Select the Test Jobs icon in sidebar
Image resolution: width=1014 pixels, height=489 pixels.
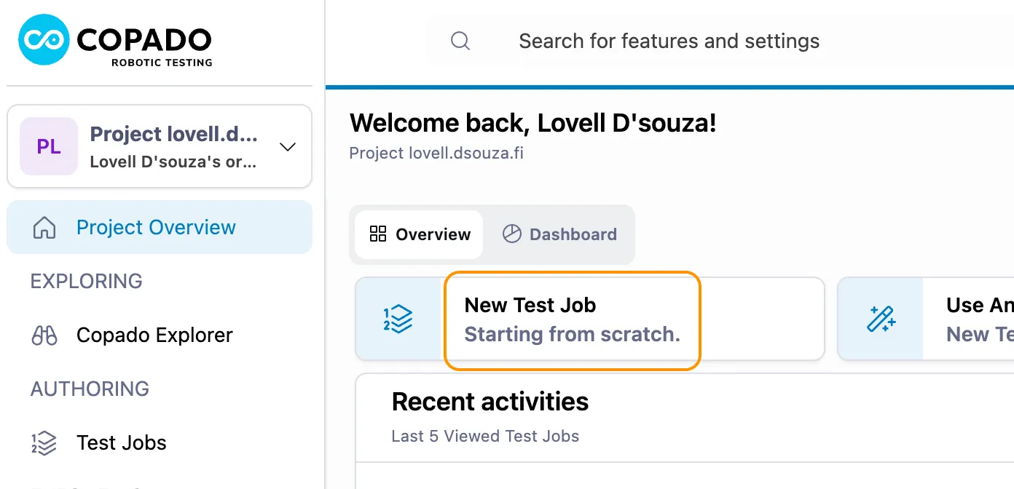[44, 442]
